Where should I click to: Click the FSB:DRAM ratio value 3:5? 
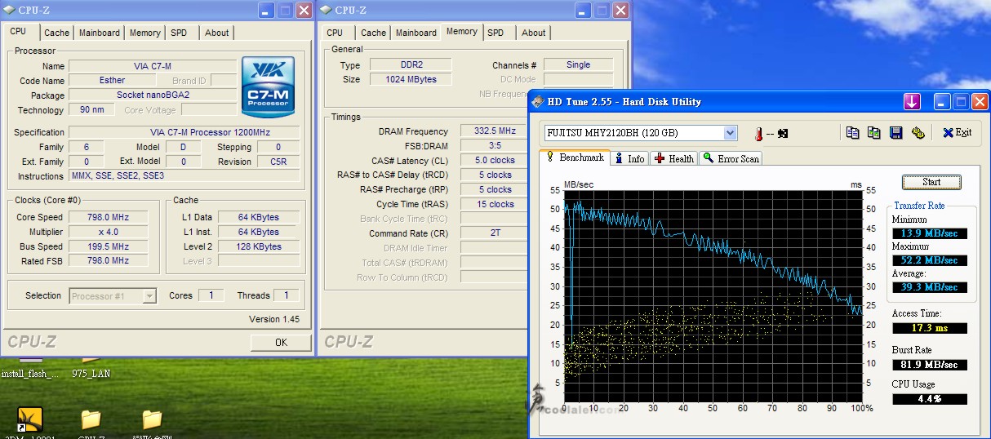495,145
